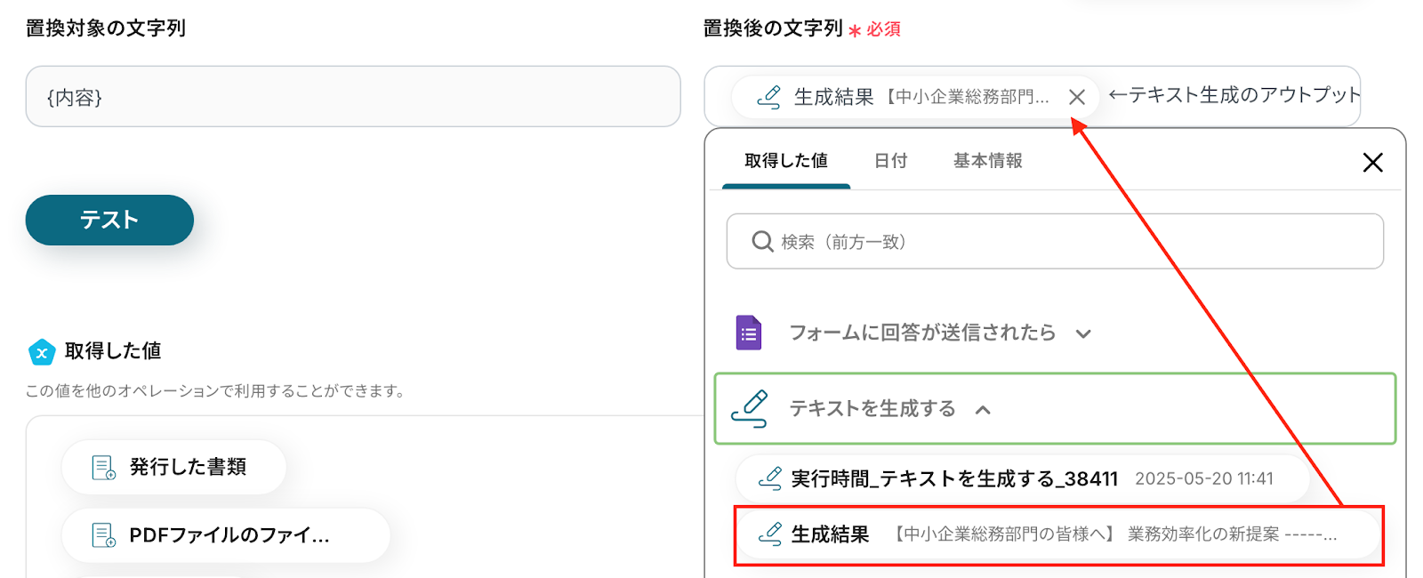Select the 取得した値 tab

[x=786, y=161]
